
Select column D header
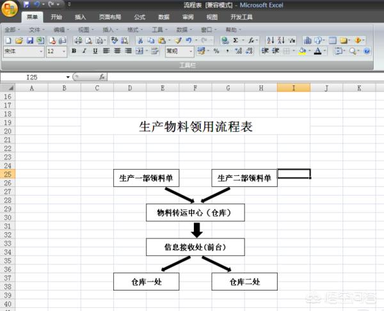coord(130,87)
